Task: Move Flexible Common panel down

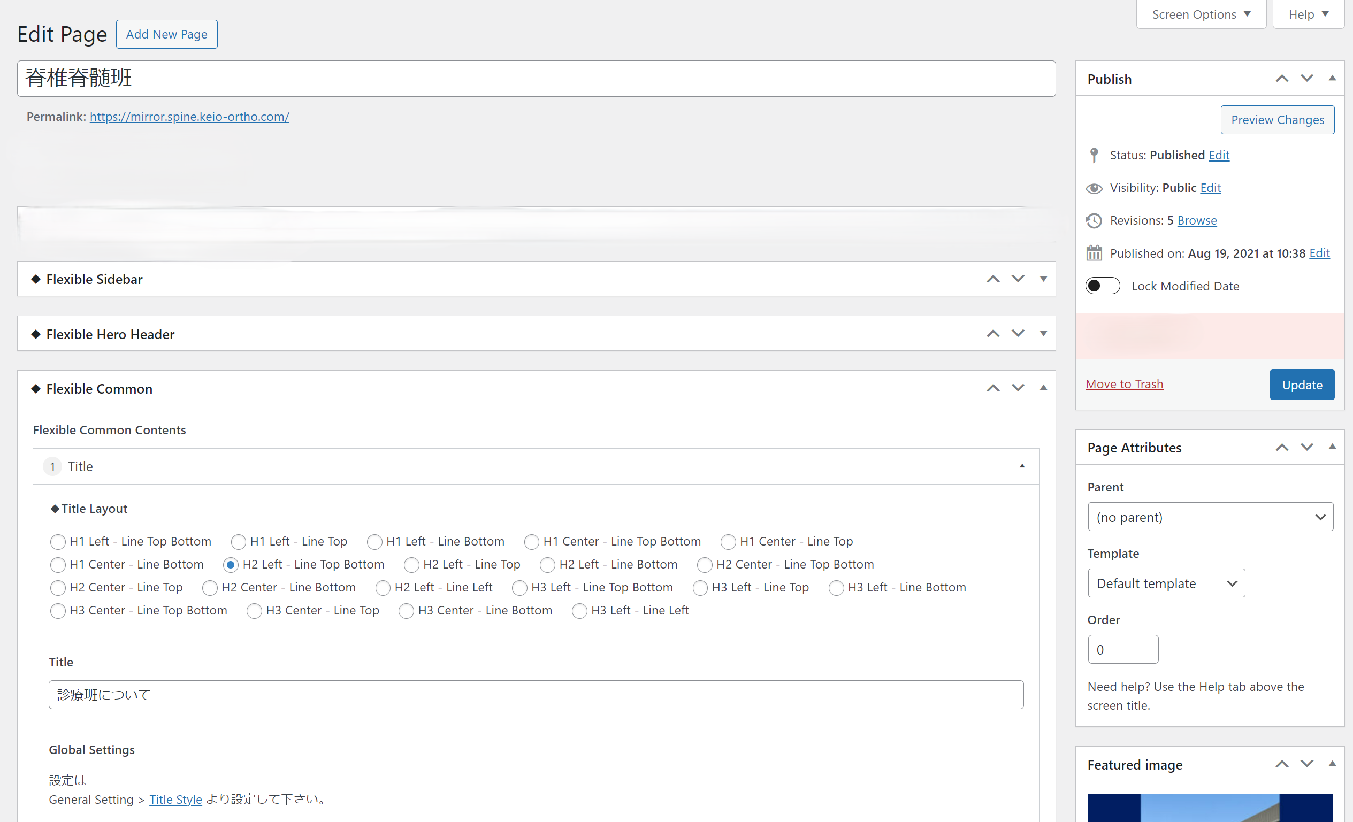Action: coord(1018,388)
